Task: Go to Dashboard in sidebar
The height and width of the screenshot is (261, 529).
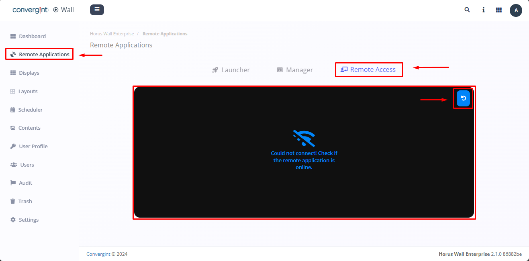Action: pyautogui.click(x=32, y=36)
